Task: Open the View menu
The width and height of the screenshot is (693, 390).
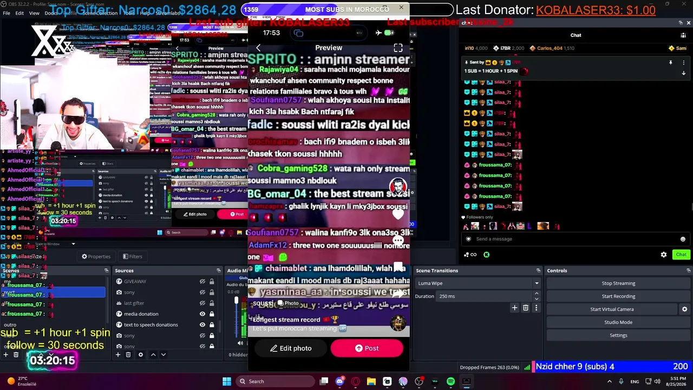Action: click(x=34, y=13)
